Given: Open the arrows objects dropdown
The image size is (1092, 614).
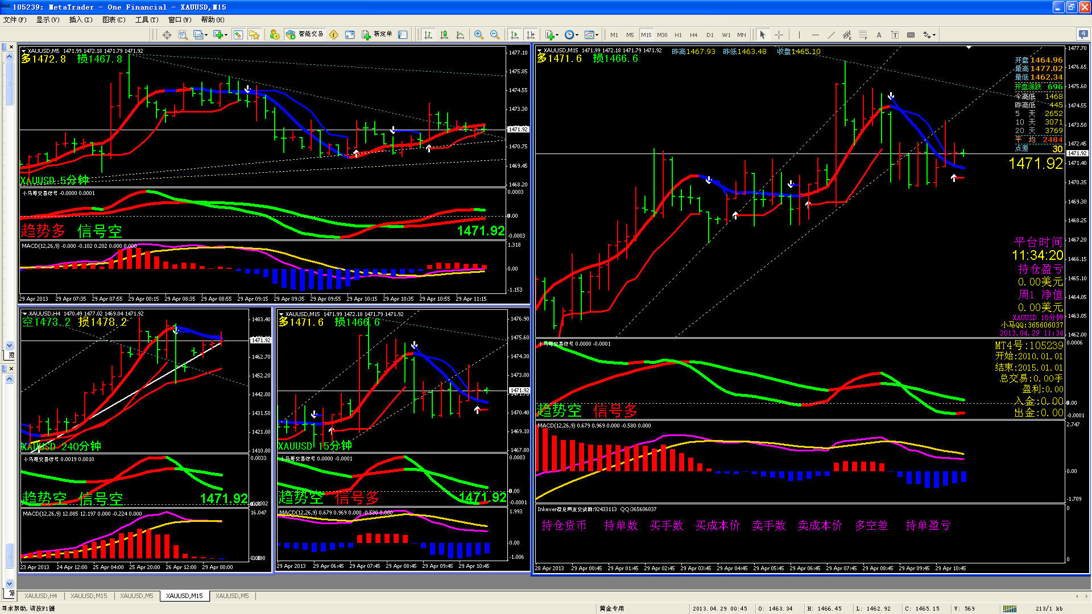Looking at the screenshot, I should point(934,35).
